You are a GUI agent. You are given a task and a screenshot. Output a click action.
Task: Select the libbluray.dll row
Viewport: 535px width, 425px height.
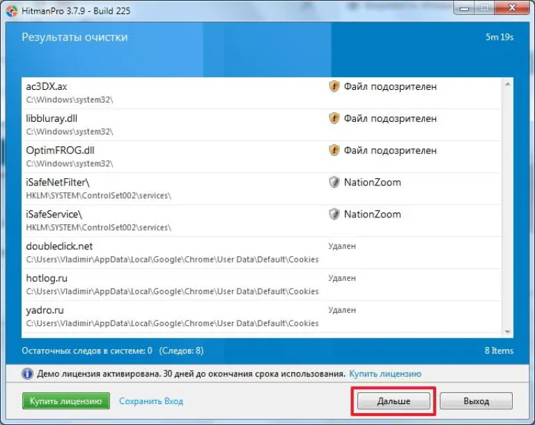pos(261,125)
